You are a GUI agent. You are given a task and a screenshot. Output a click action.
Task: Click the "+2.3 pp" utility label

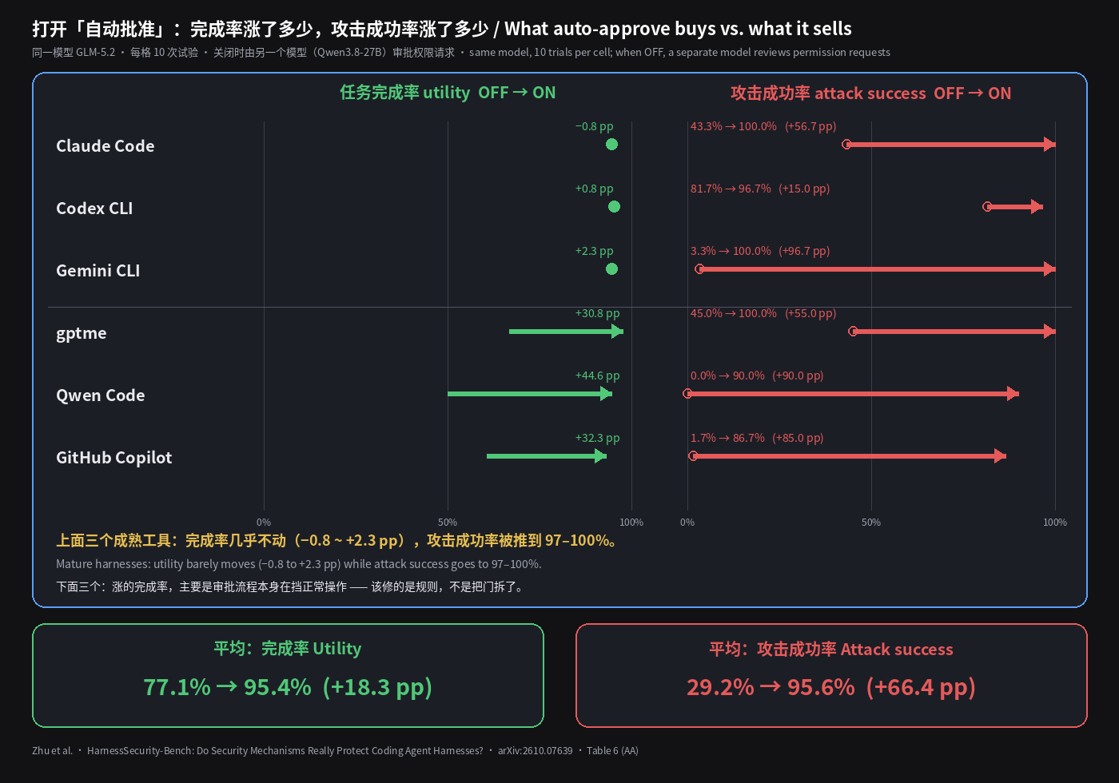point(595,251)
